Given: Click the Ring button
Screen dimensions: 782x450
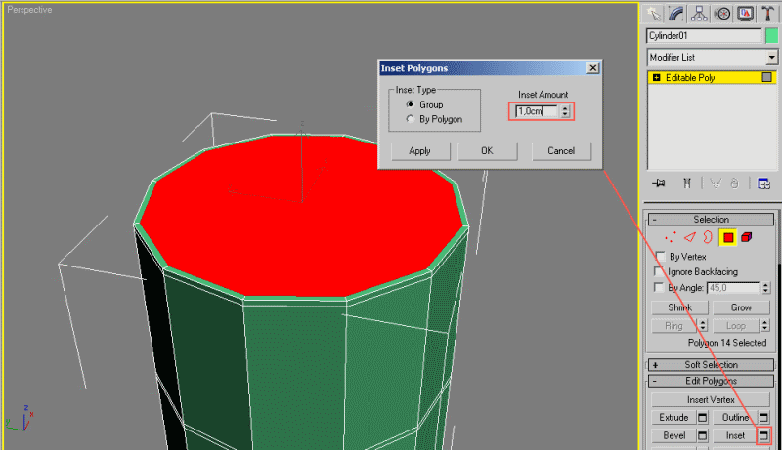Looking at the screenshot, I should coord(673,326).
